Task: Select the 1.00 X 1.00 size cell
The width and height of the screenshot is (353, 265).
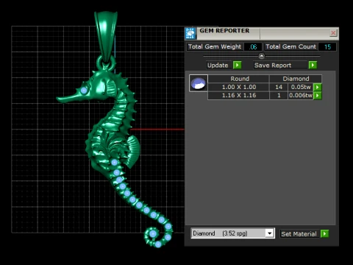Action: [239, 87]
